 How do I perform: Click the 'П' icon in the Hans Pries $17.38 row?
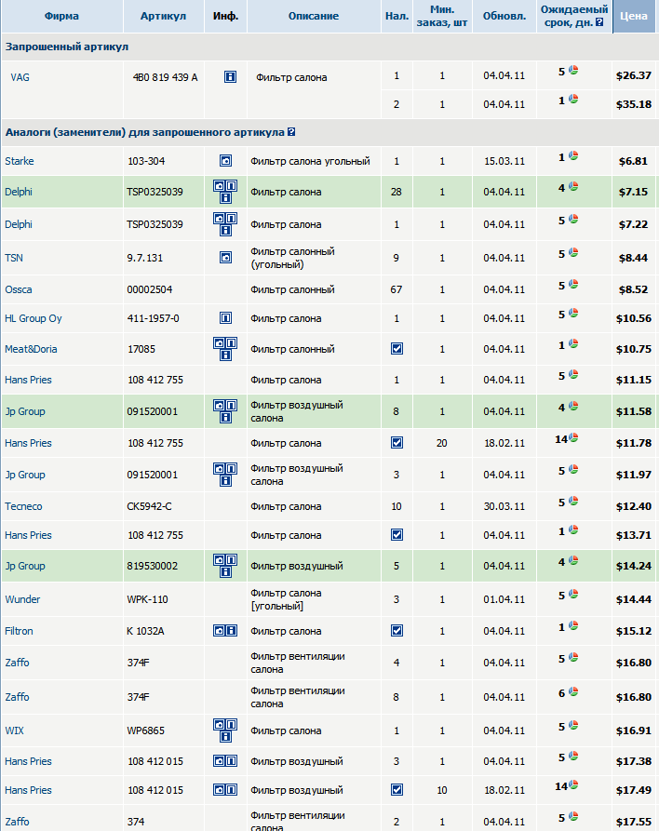coord(231,761)
